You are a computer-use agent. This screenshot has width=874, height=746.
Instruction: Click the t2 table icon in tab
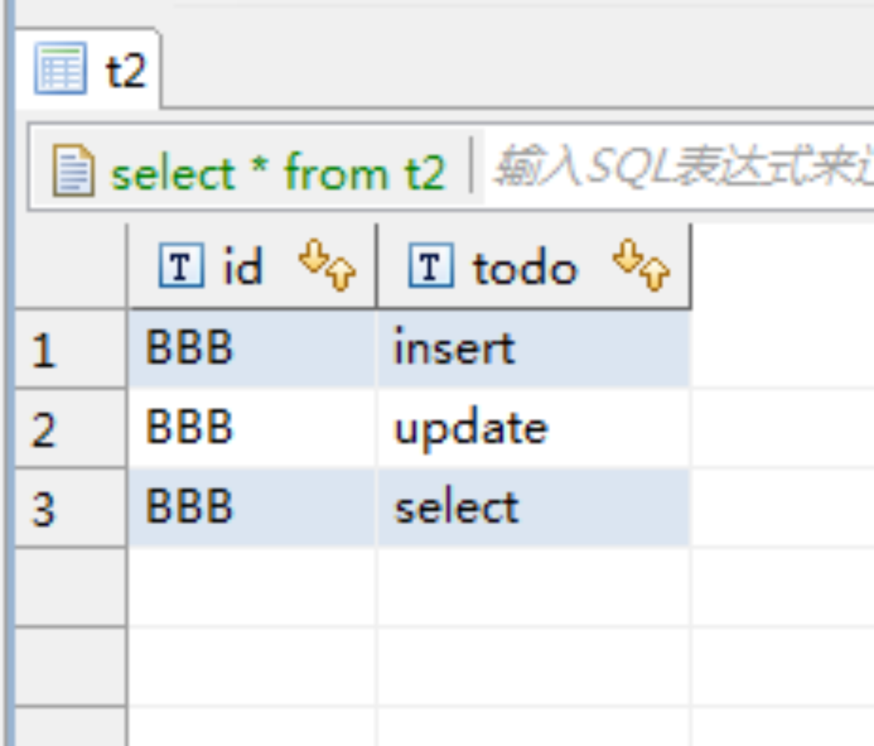61,68
